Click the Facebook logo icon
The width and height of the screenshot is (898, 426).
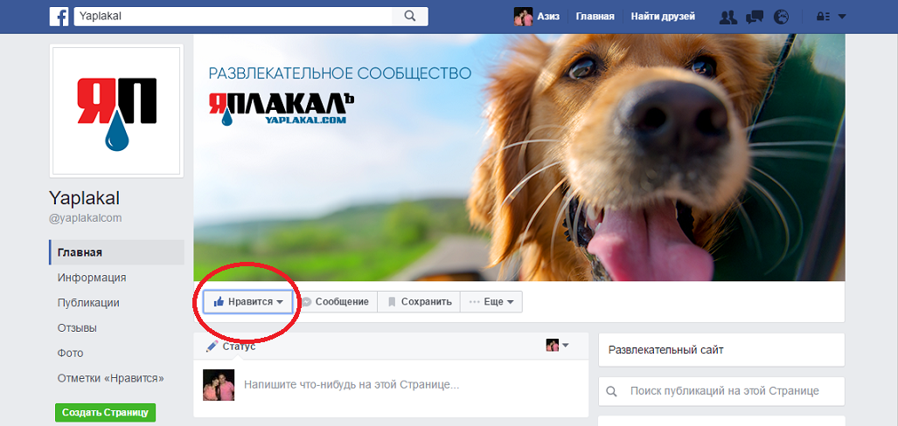(x=59, y=17)
